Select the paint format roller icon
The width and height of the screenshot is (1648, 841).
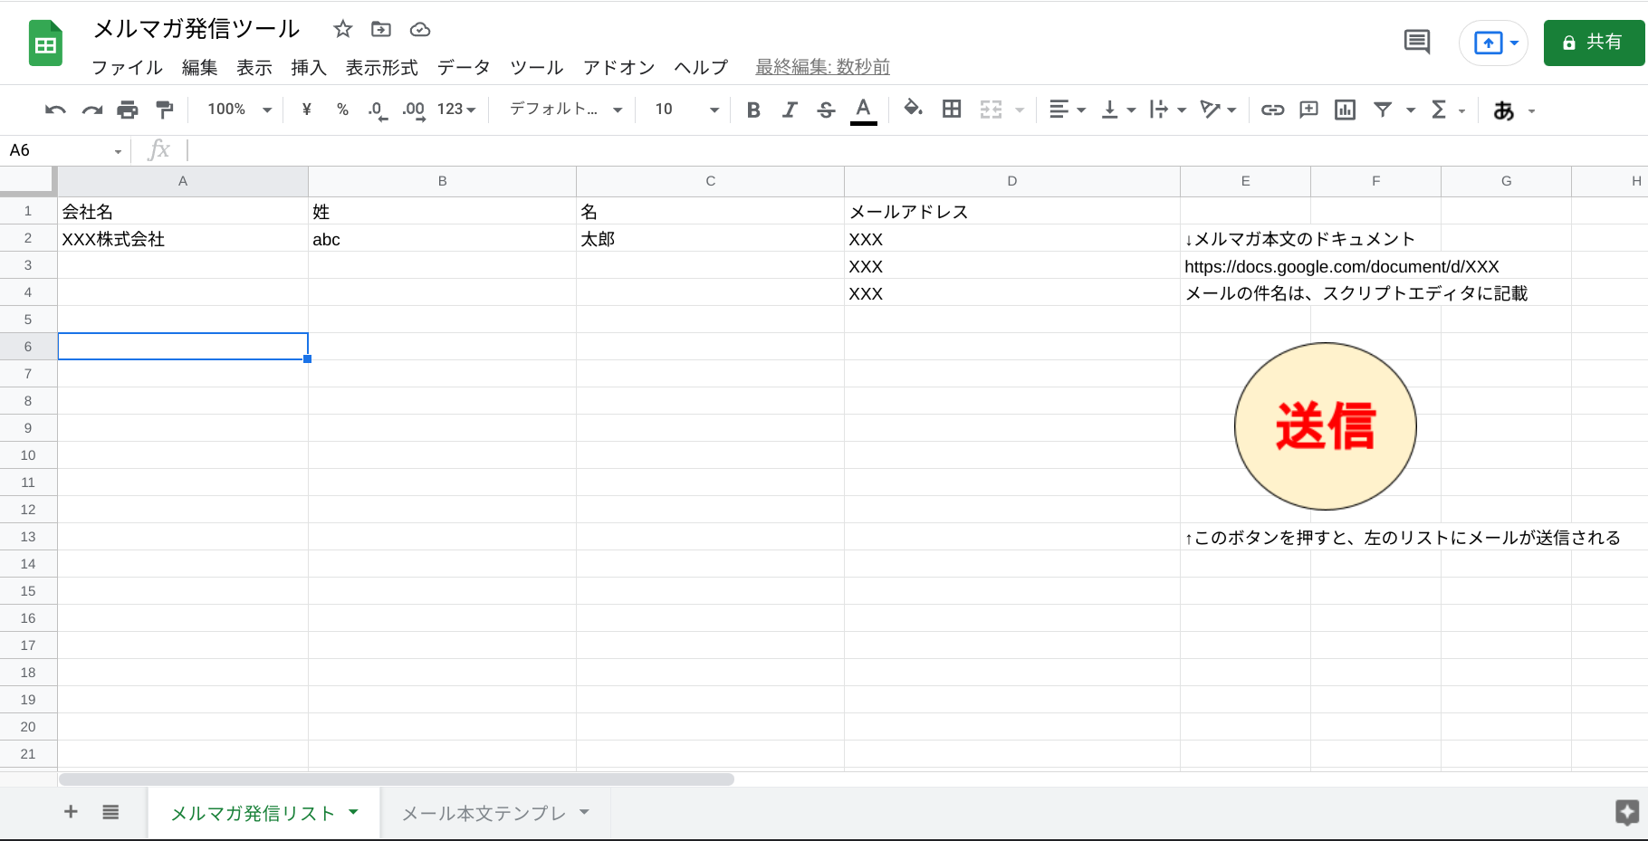164,110
